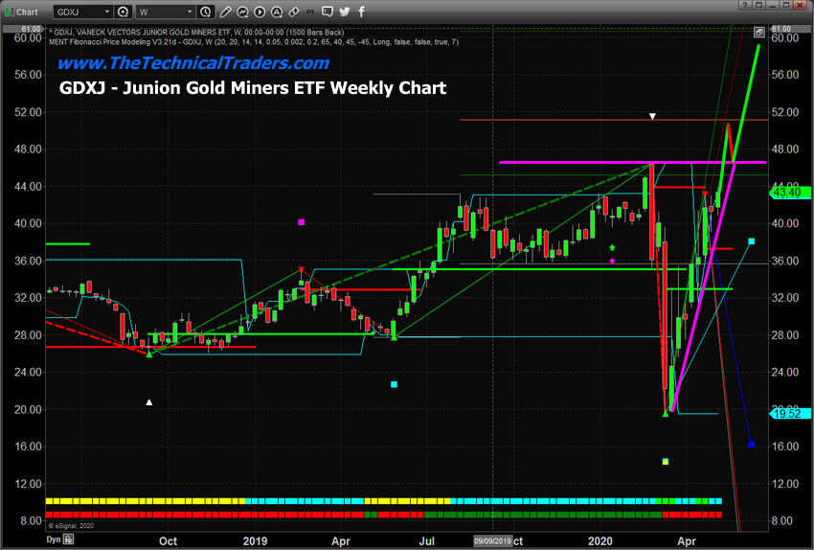Image resolution: width=814 pixels, height=550 pixels.
Task: Click the help question mark button
Action: (744, 5)
